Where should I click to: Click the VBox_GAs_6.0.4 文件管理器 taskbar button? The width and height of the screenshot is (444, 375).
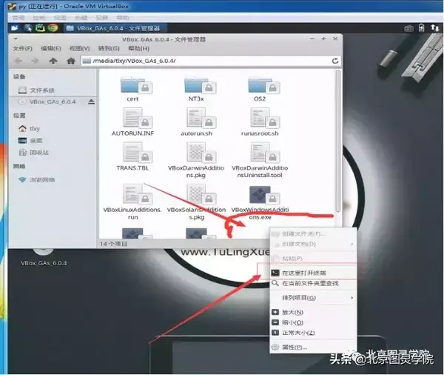pos(115,28)
